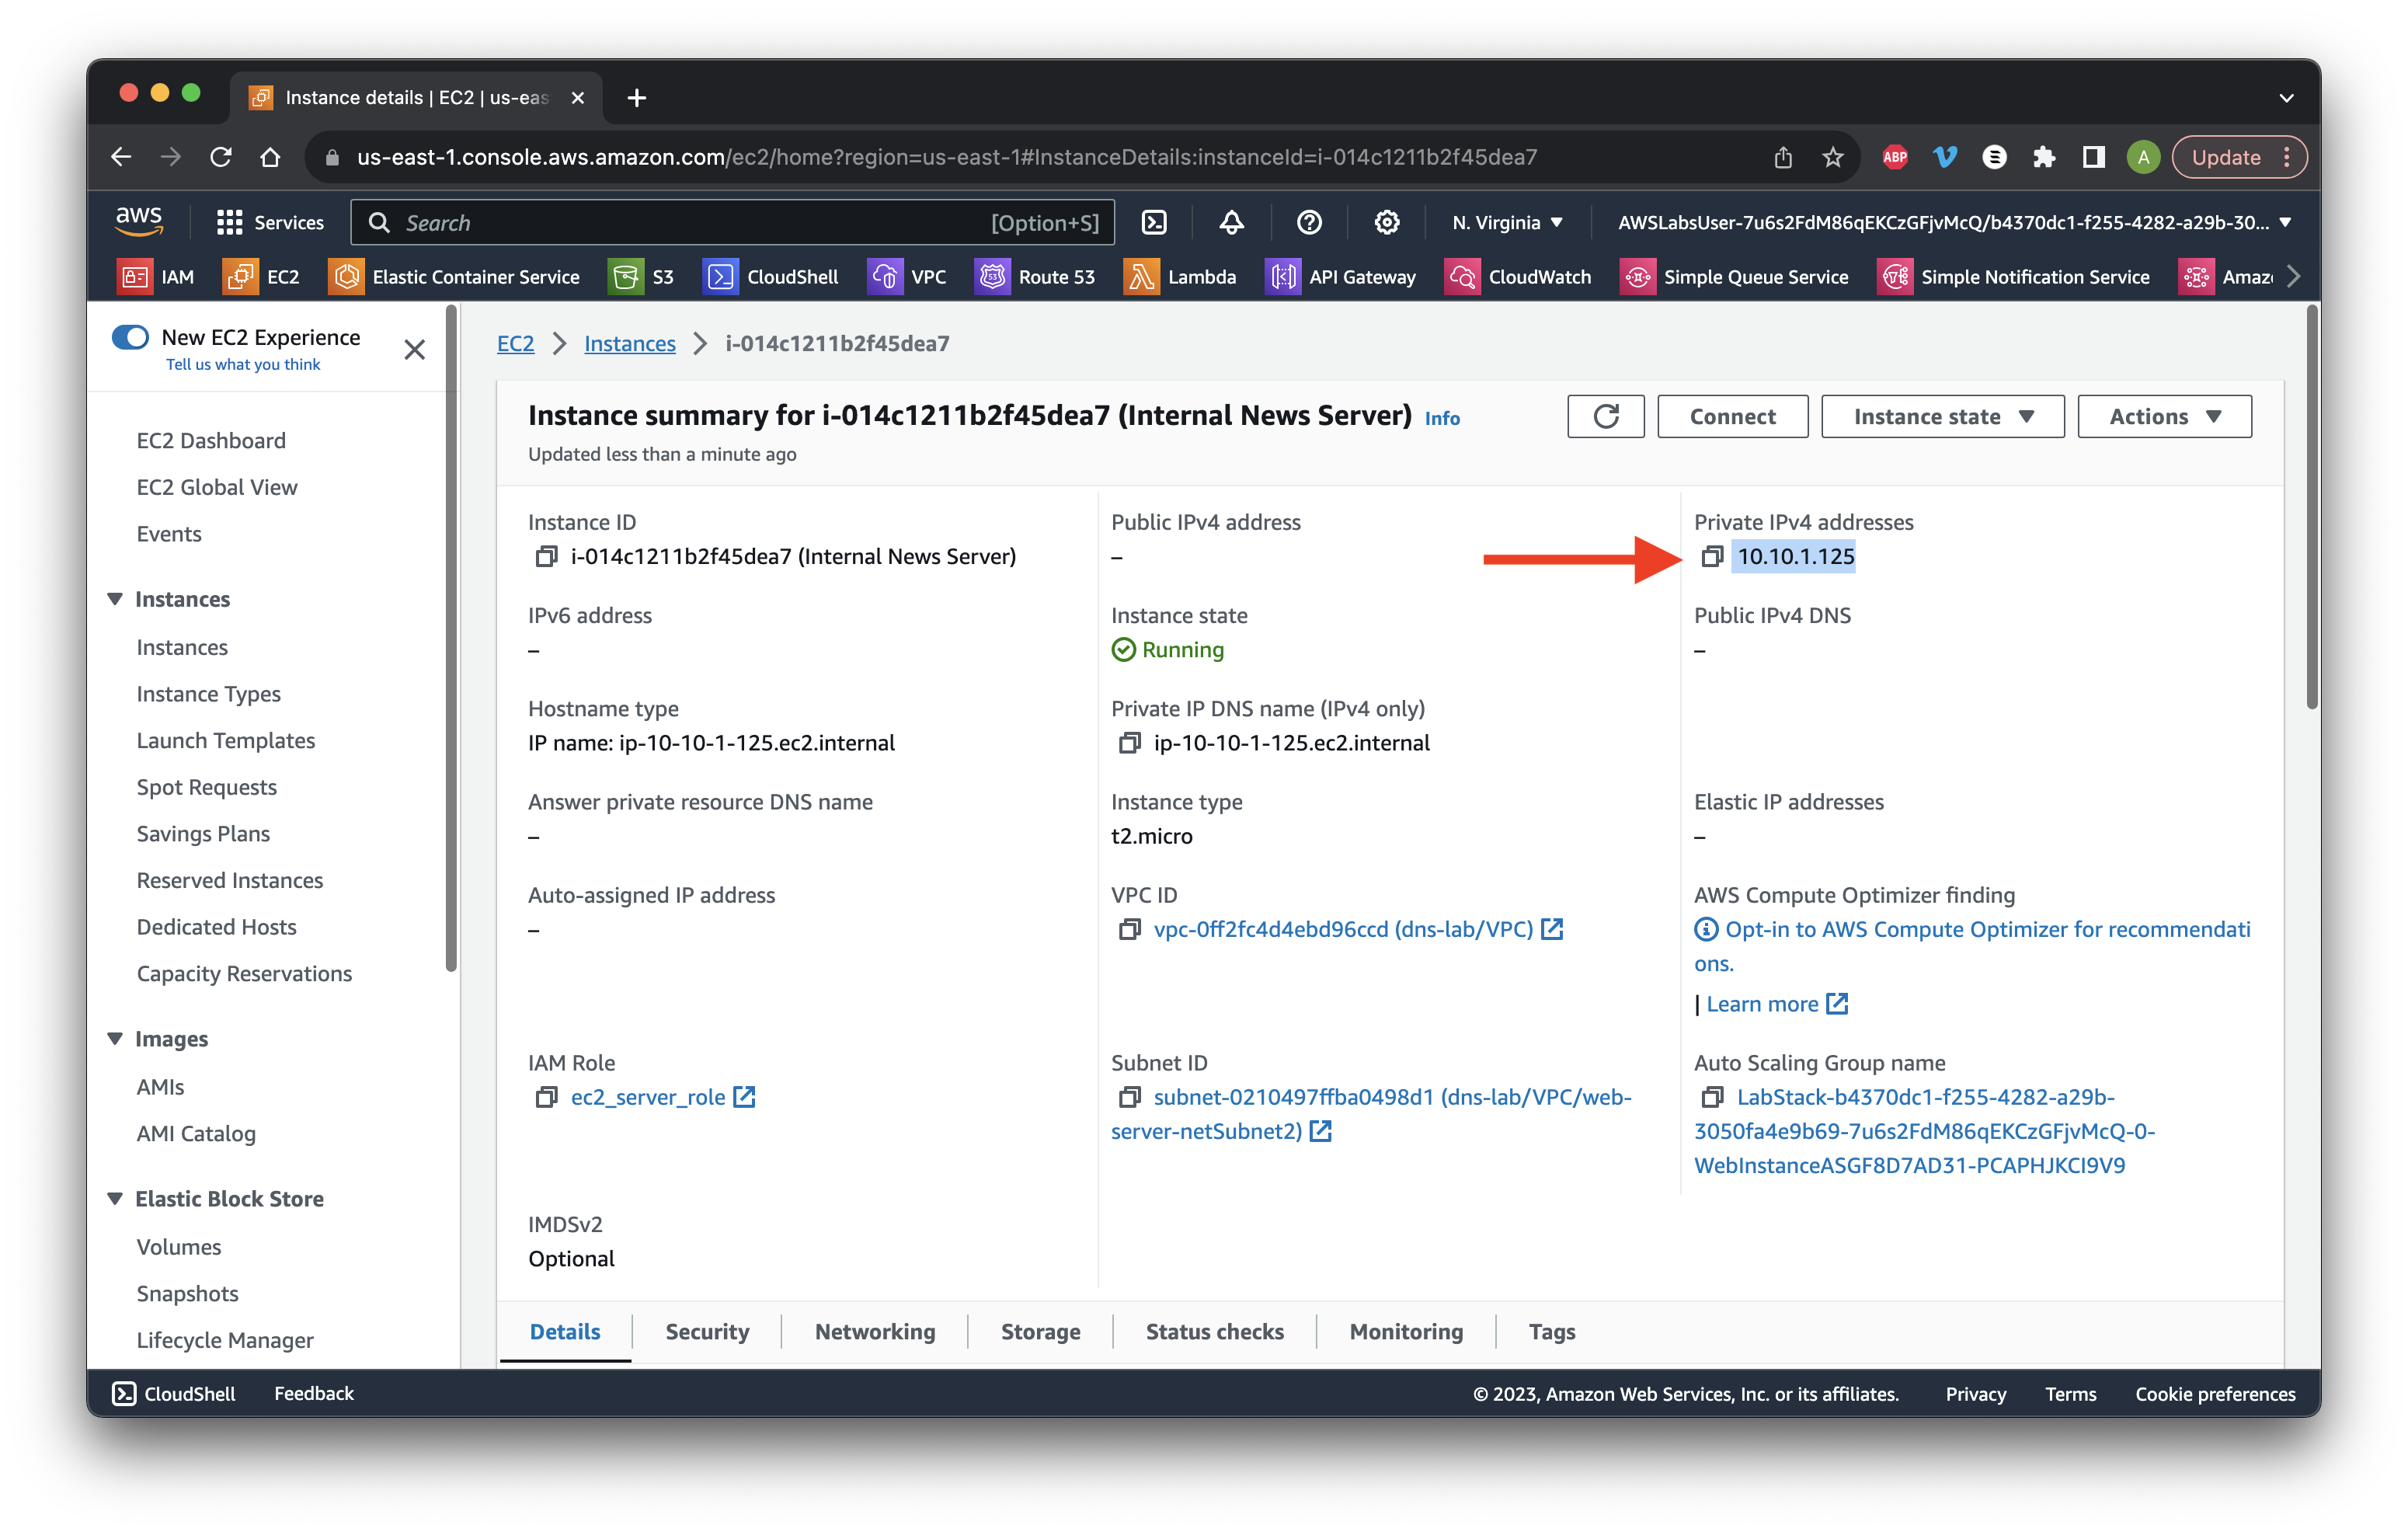
Task: Toggle the New EC2 Experience switch
Action: [x=130, y=337]
